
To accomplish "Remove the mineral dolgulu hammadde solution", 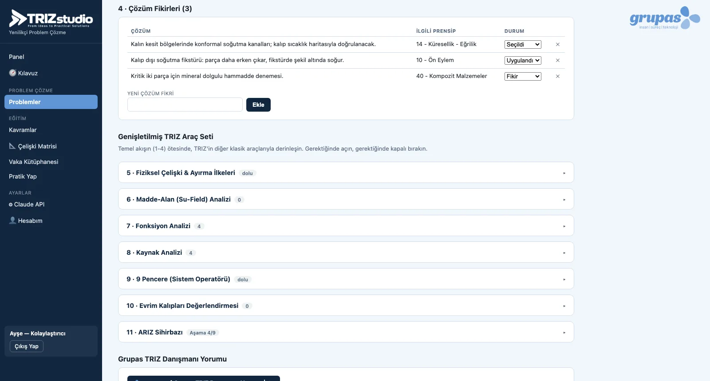I will (558, 76).
